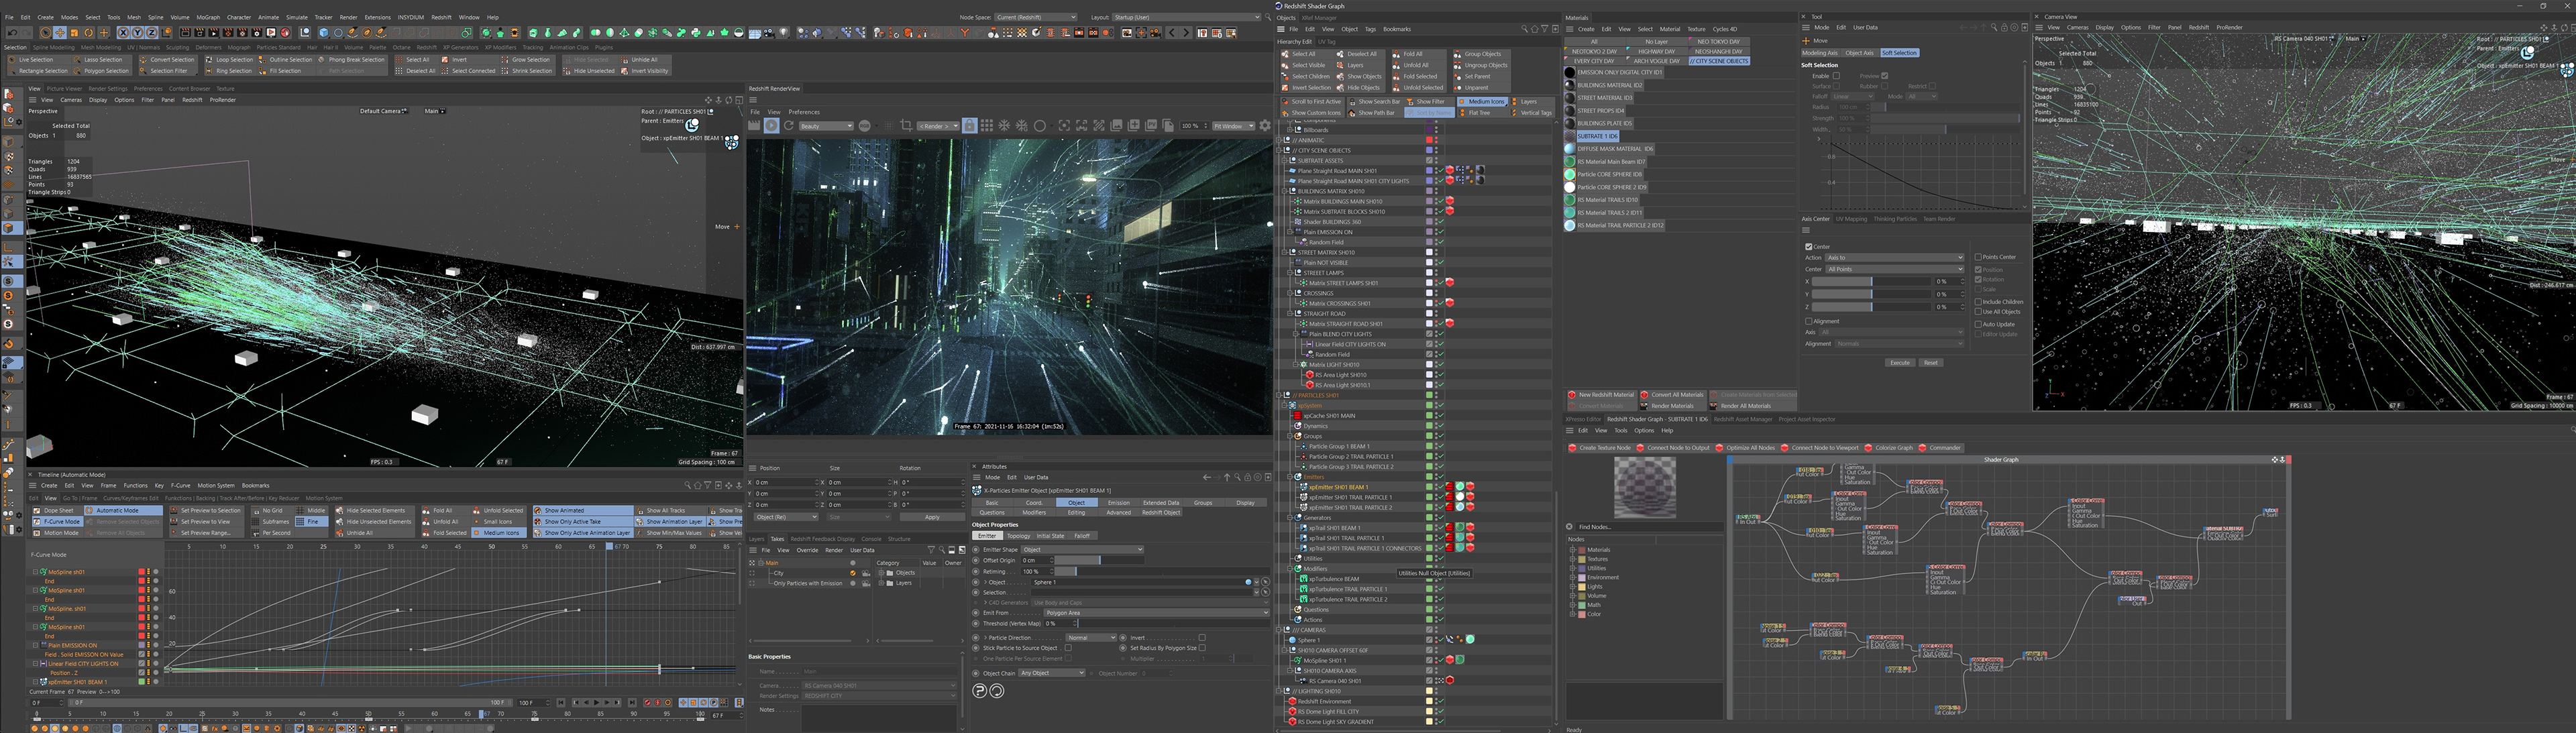Open the Topology tab in Object Properties
Viewport: 2576px width, 733px height.
(x=1019, y=536)
